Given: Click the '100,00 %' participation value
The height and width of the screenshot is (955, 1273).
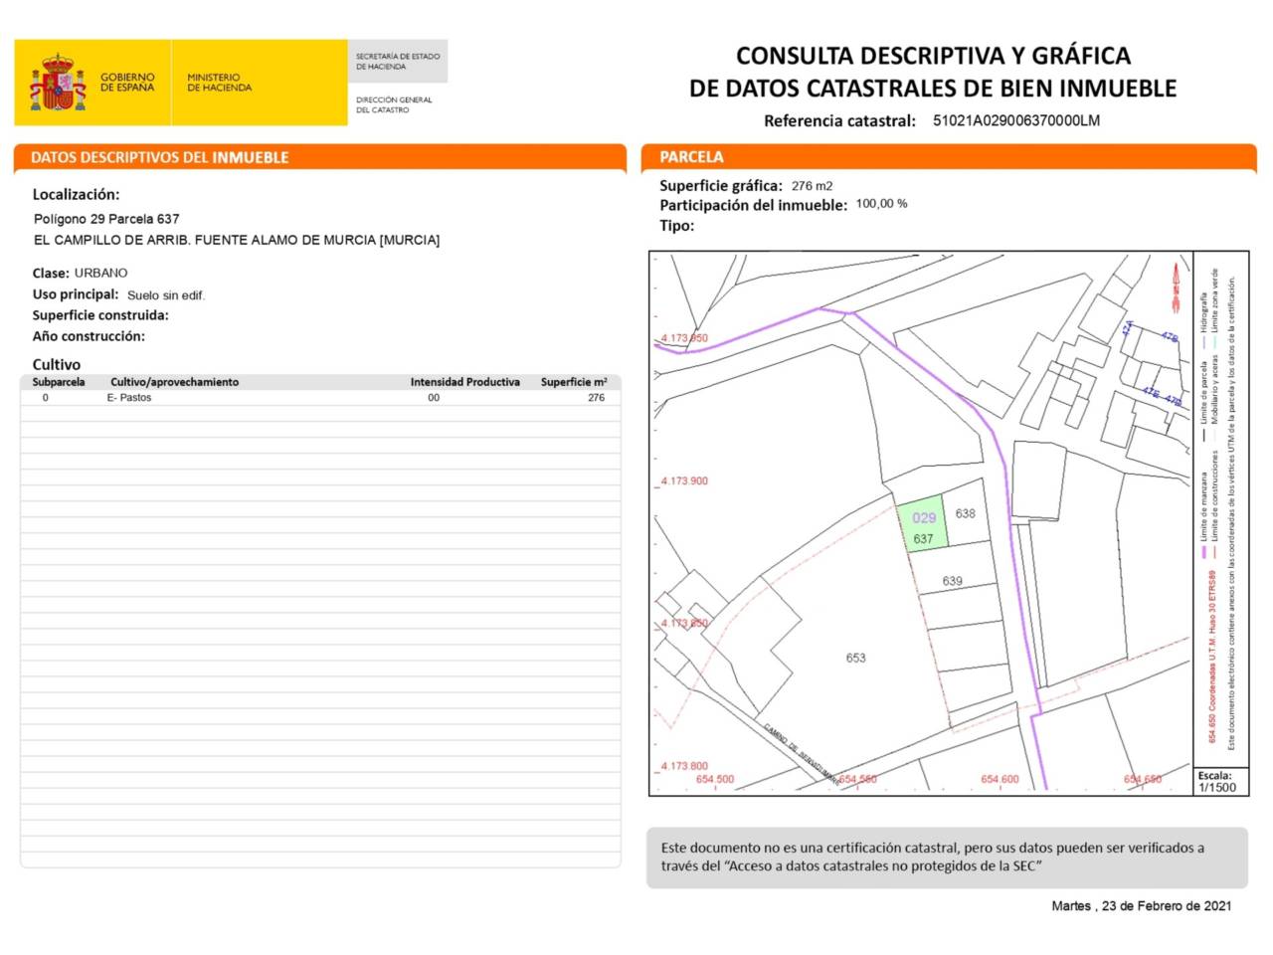Looking at the screenshot, I should tap(881, 203).
